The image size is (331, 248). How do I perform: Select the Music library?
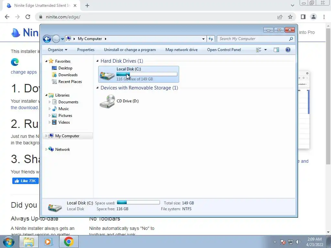(64, 109)
